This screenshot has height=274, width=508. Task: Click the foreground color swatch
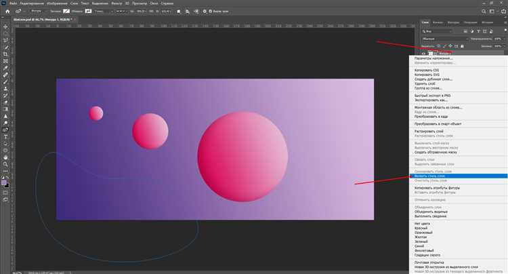4,182
